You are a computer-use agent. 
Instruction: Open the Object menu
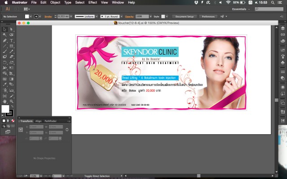tap(55, 2)
